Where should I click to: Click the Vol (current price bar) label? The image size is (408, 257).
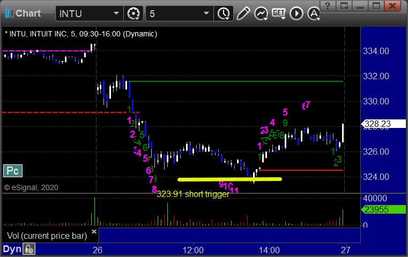pyautogui.click(x=47, y=236)
